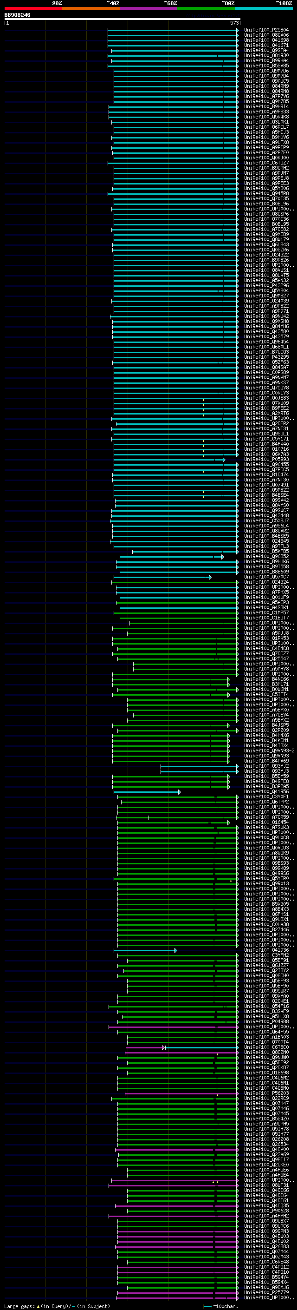
Task: Select hit label UniRef100_C1EGT7
Action: coord(266,618)
